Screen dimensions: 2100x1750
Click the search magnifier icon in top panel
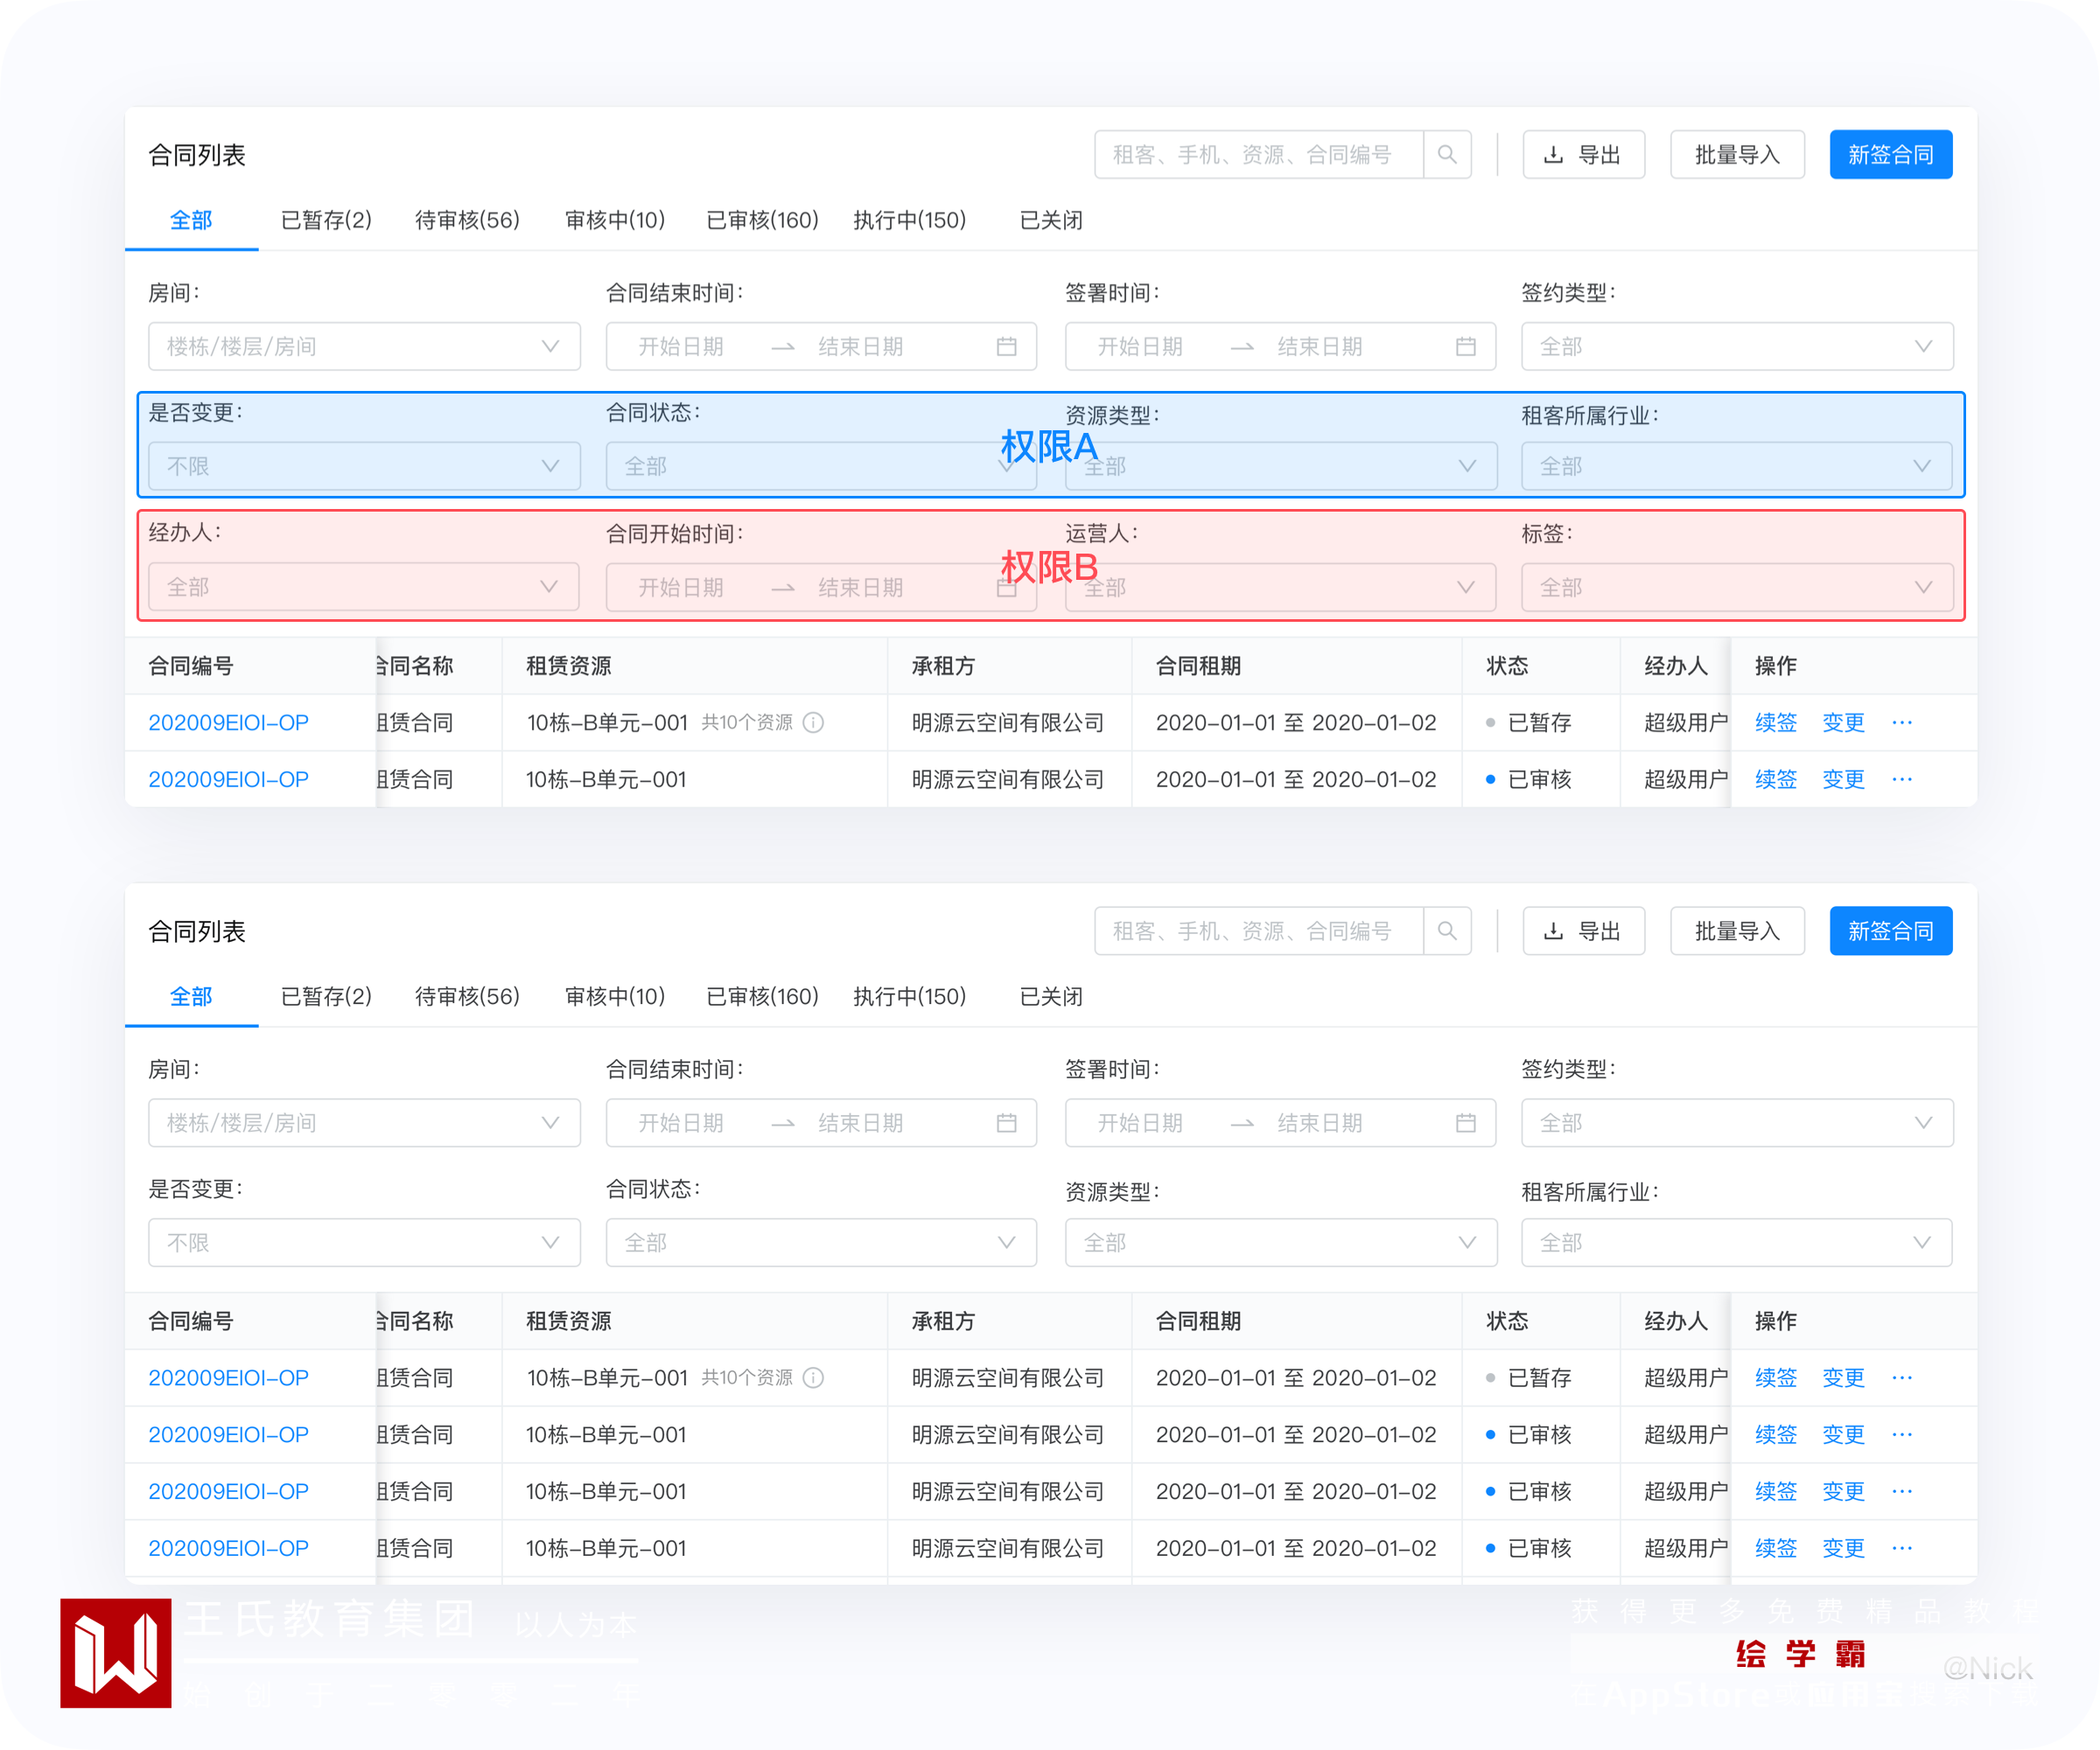point(1446,155)
